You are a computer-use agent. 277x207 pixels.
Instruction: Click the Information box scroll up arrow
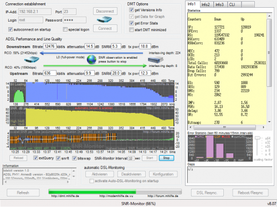(x=74, y=171)
